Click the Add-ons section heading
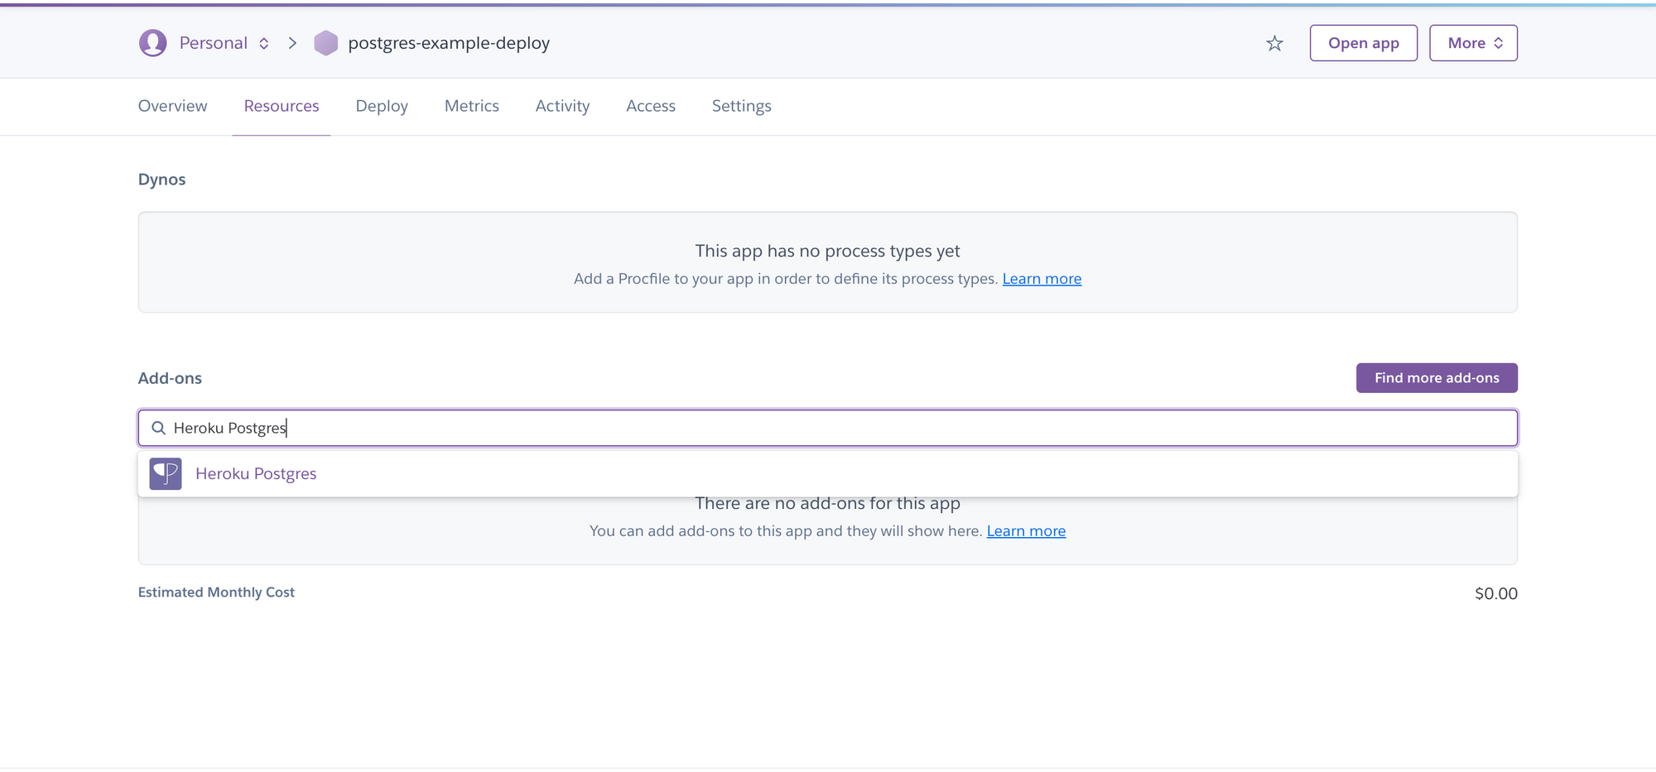The image size is (1656, 772). pyautogui.click(x=170, y=378)
